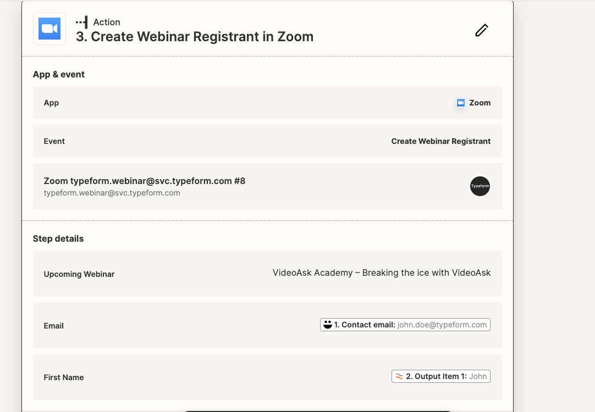Screen dimensions: 595x412
Task: Click the Typeform icon in Contact email pill
Action: [328, 325]
